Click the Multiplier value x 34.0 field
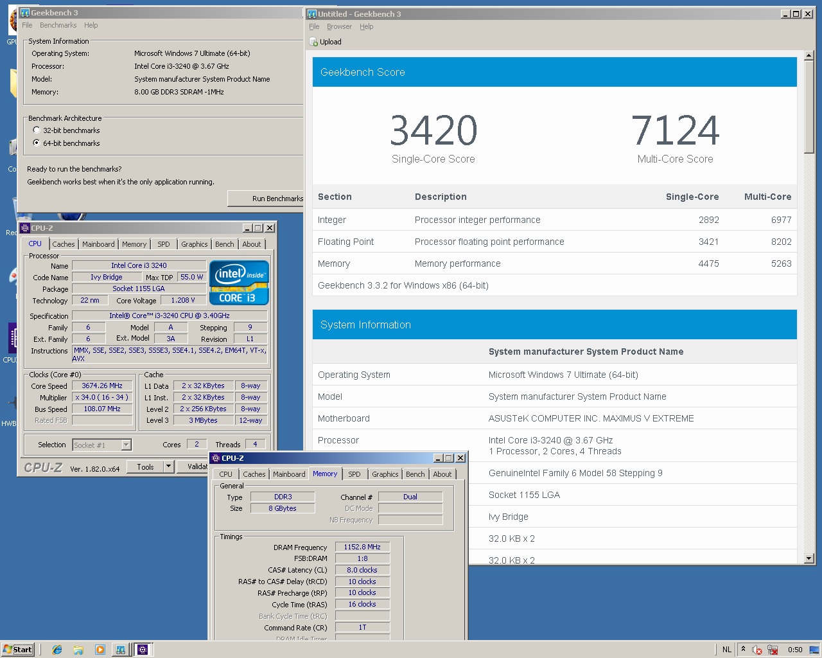 (x=102, y=397)
